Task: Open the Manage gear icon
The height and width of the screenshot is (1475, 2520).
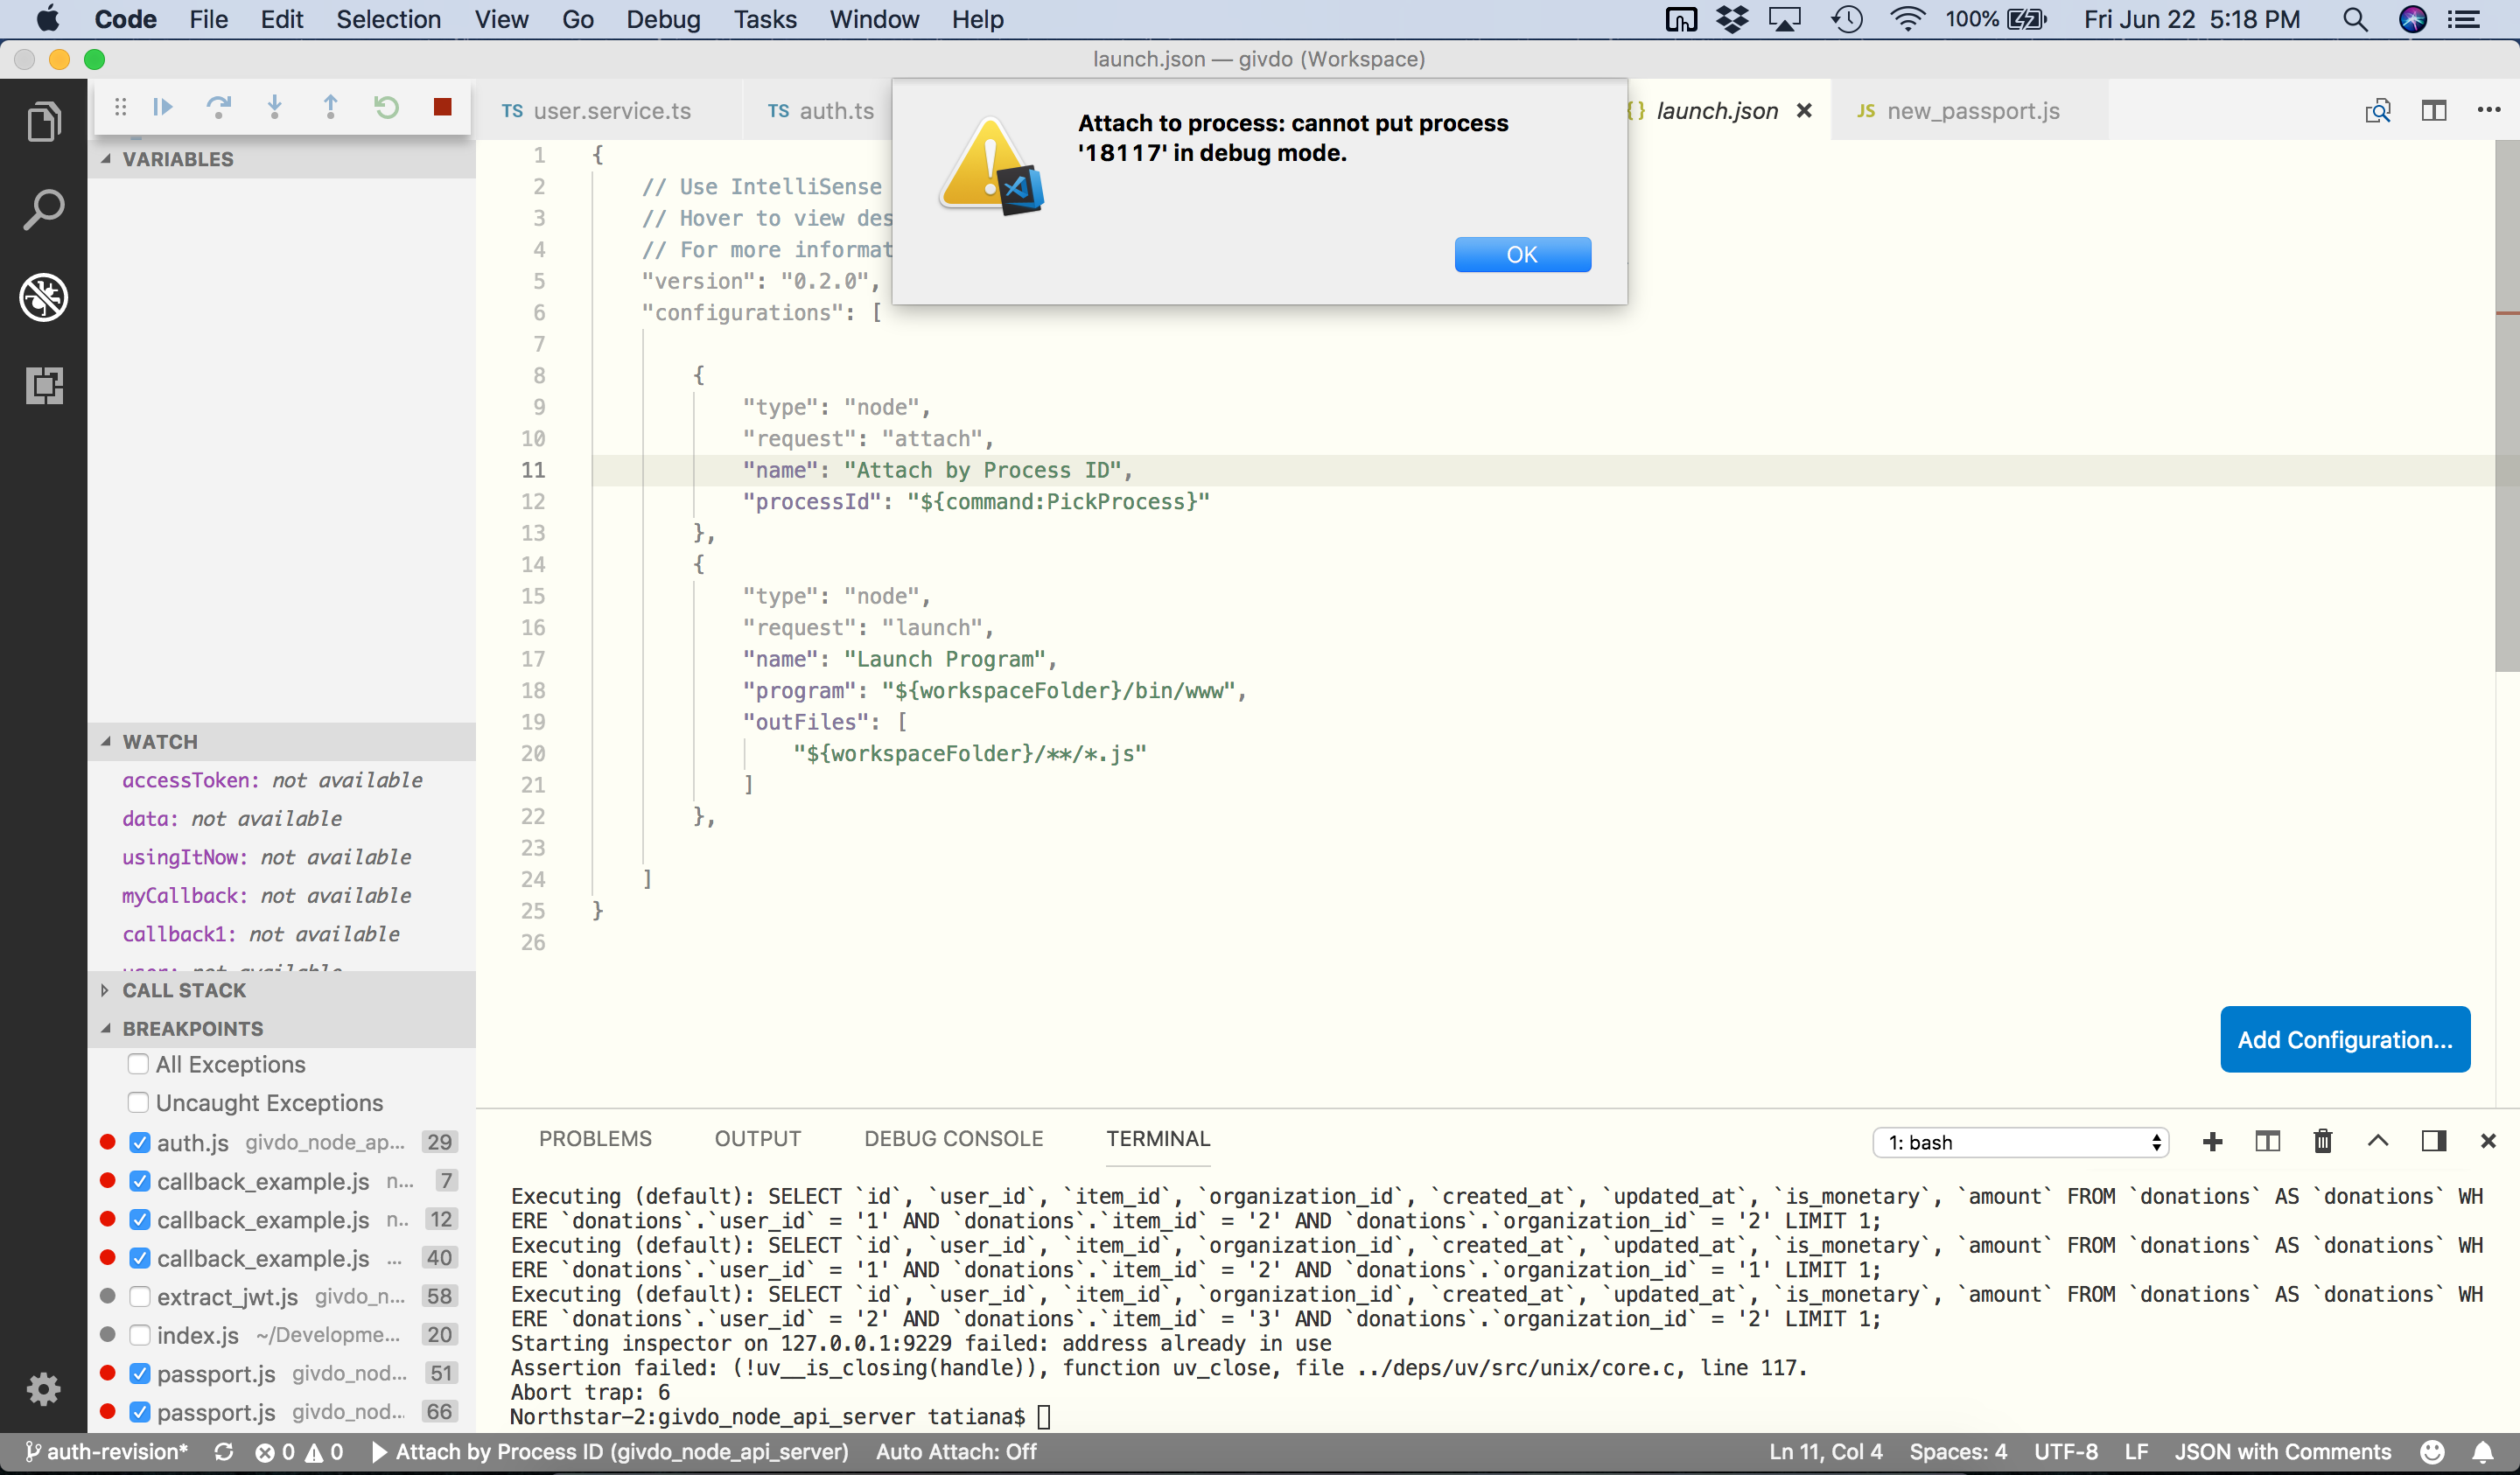Action: coord(43,1388)
